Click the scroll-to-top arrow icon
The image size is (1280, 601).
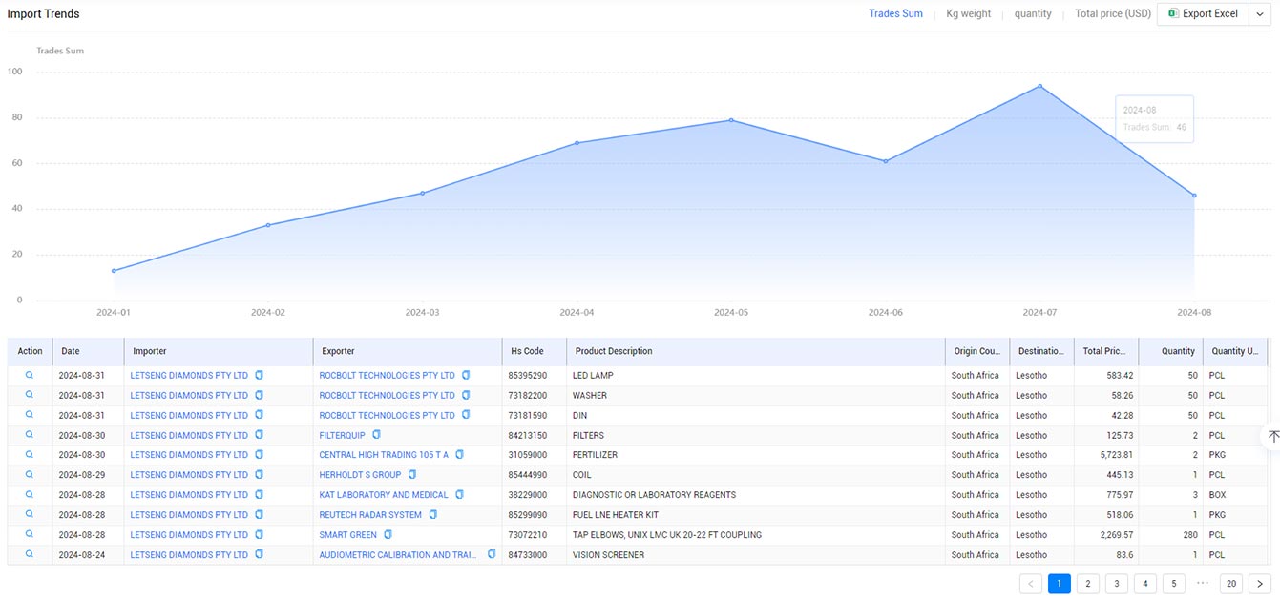pyautogui.click(x=1272, y=436)
